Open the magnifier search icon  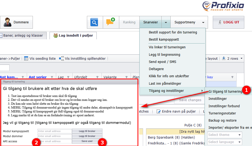(x=94, y=22)
